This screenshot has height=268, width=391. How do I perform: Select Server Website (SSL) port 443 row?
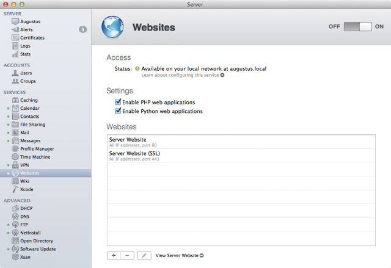tap(241, 156)
